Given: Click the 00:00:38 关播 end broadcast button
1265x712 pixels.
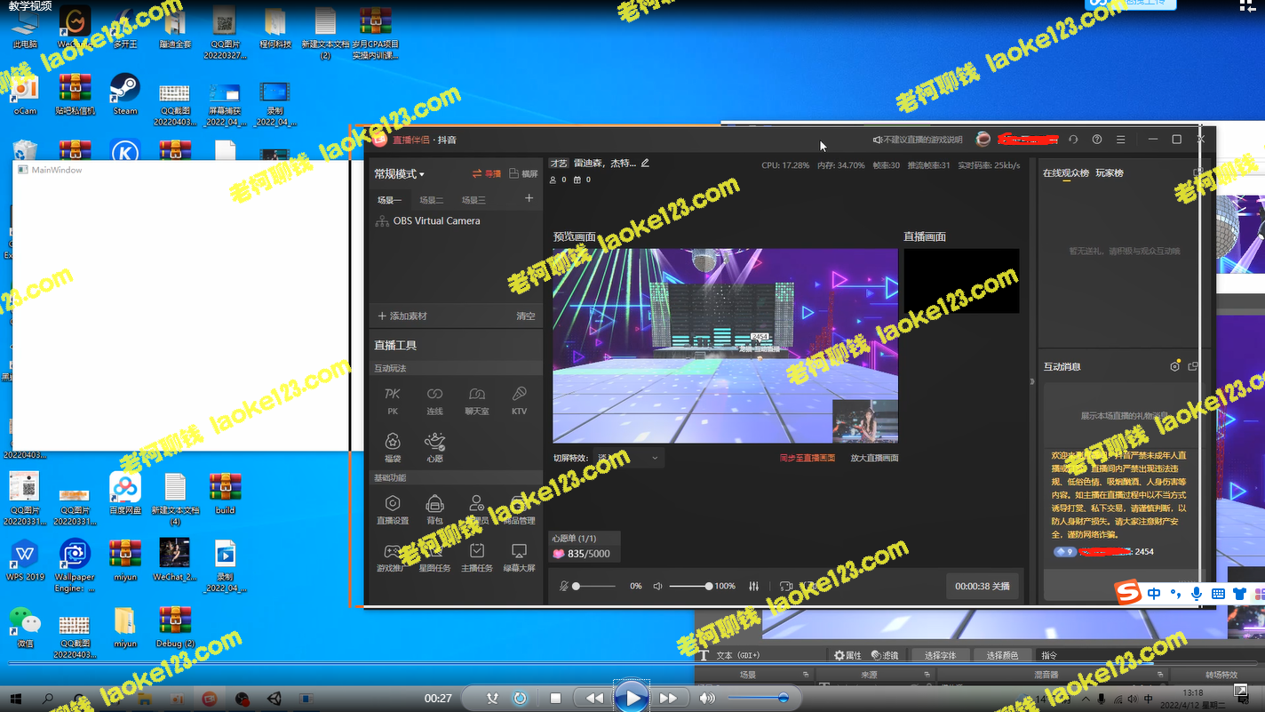Looking at the screenshot, I should [983, 587].
